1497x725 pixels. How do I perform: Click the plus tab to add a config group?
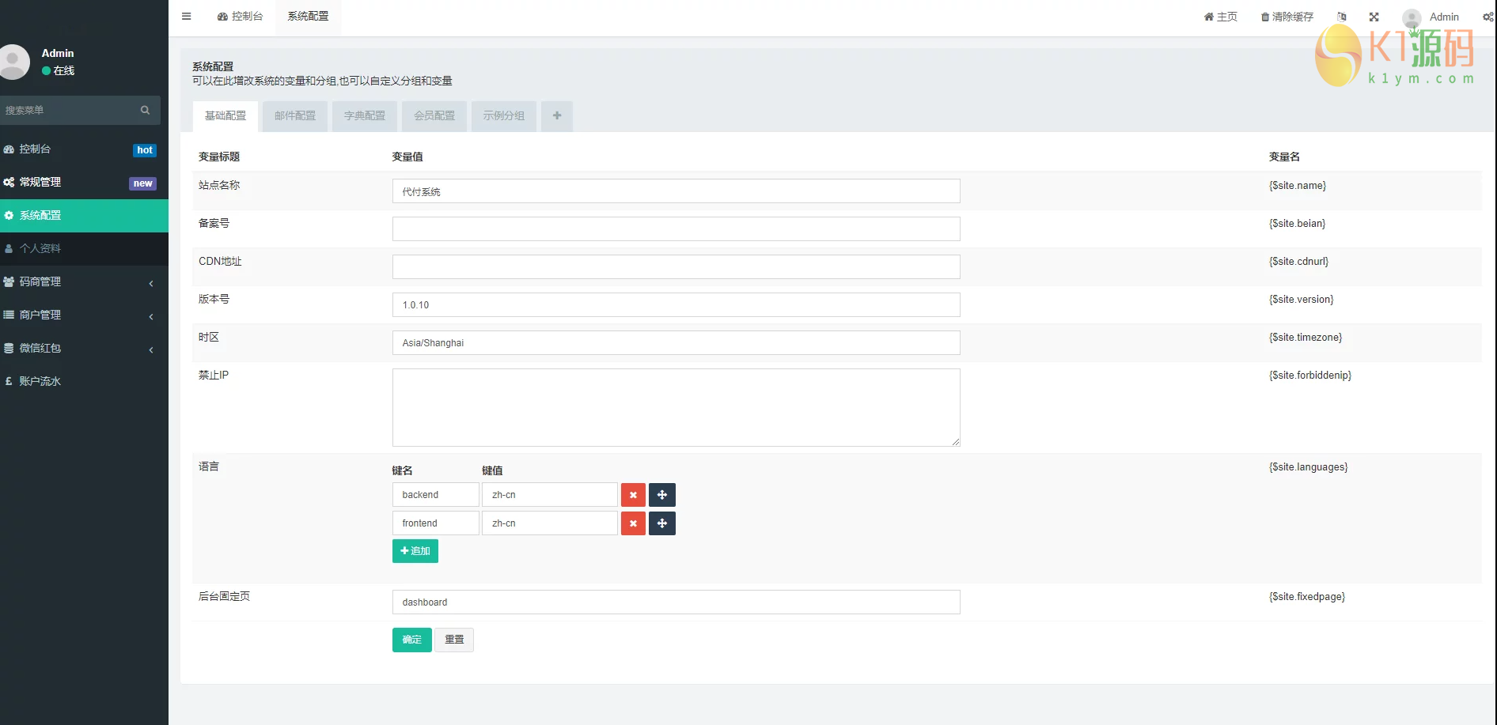(x=557, y=115)
